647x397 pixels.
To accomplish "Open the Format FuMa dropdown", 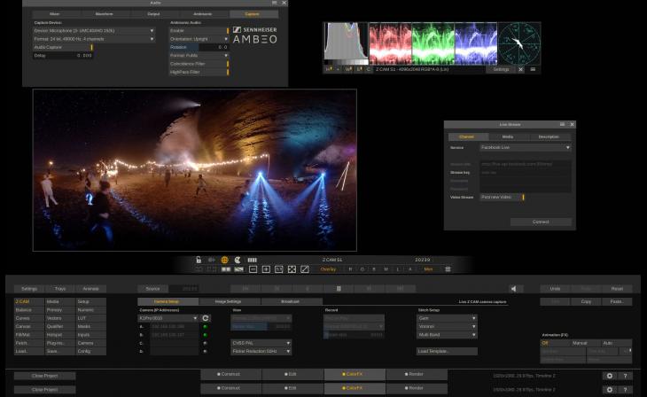I will [x=199, y=55].
